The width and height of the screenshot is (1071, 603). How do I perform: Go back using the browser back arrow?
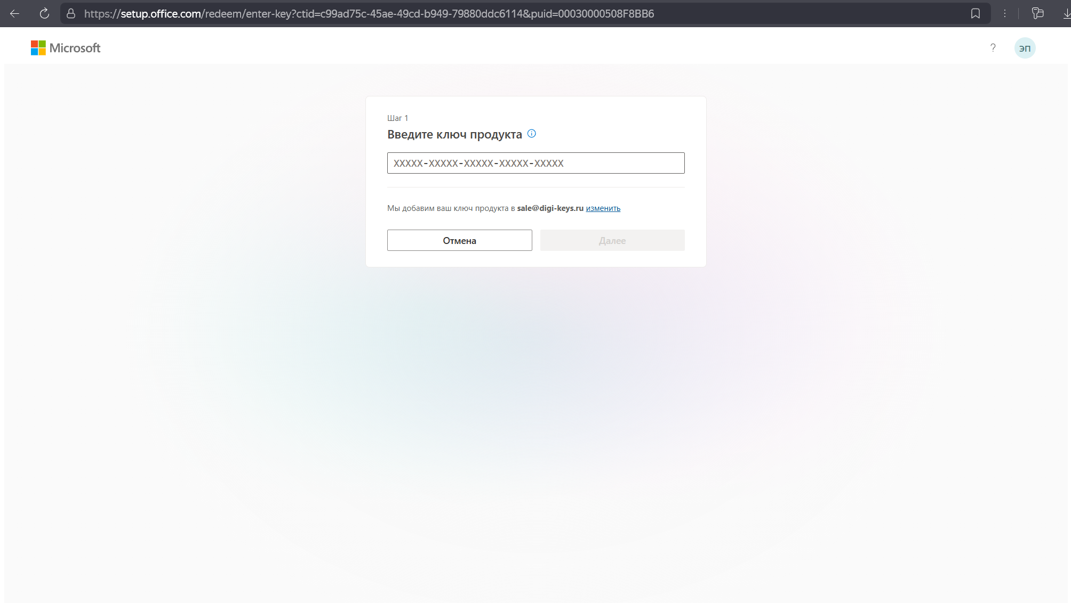pos(15,14)
